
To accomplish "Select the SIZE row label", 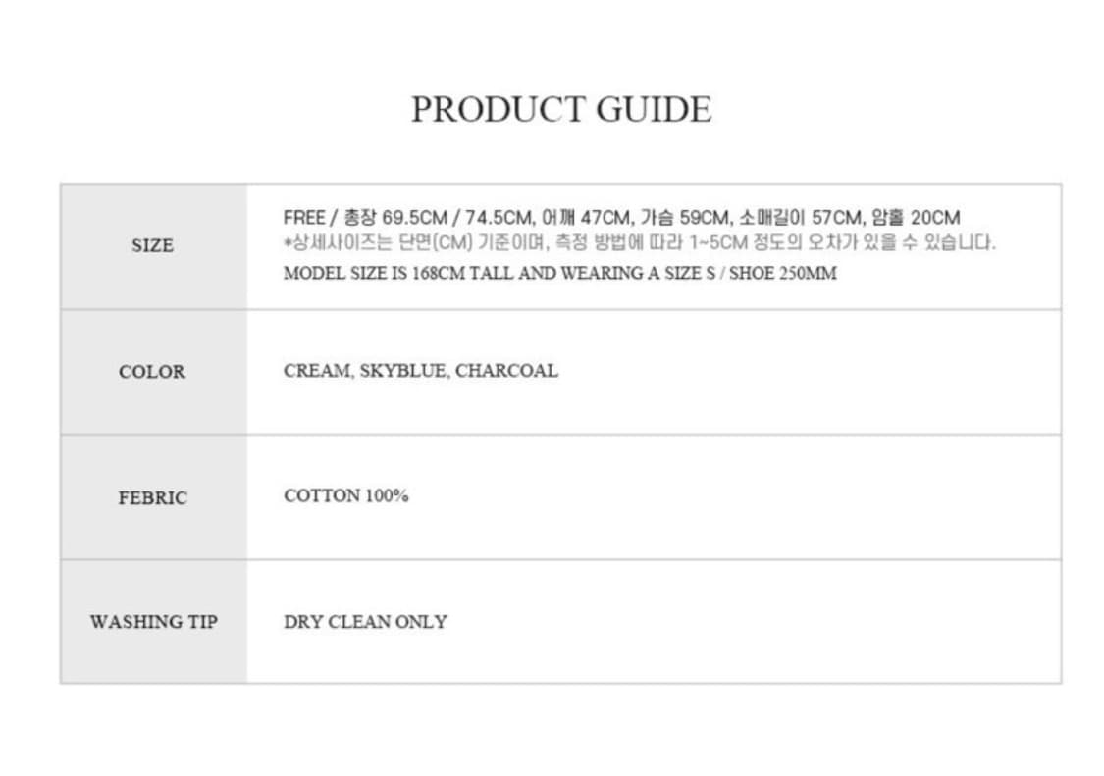I will 152,246.
